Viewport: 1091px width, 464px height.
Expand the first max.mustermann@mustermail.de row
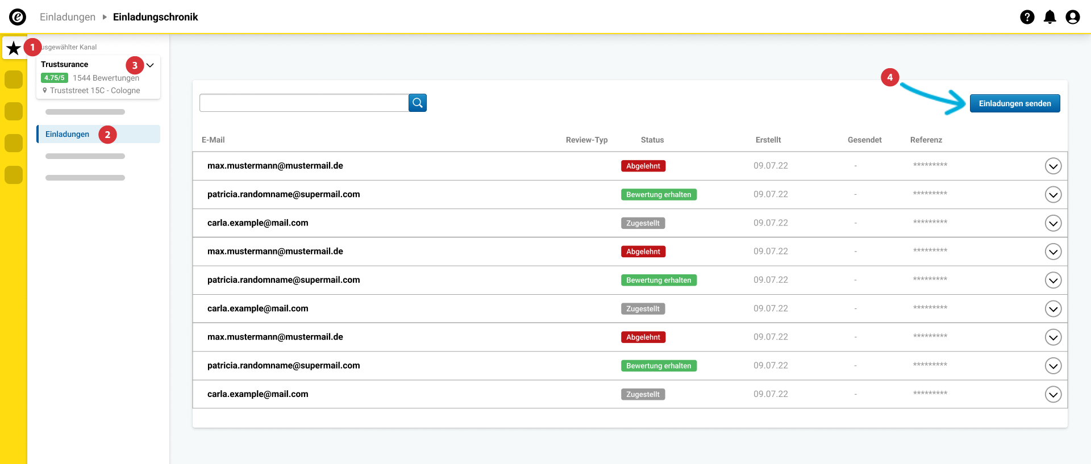coord(1053,166)
